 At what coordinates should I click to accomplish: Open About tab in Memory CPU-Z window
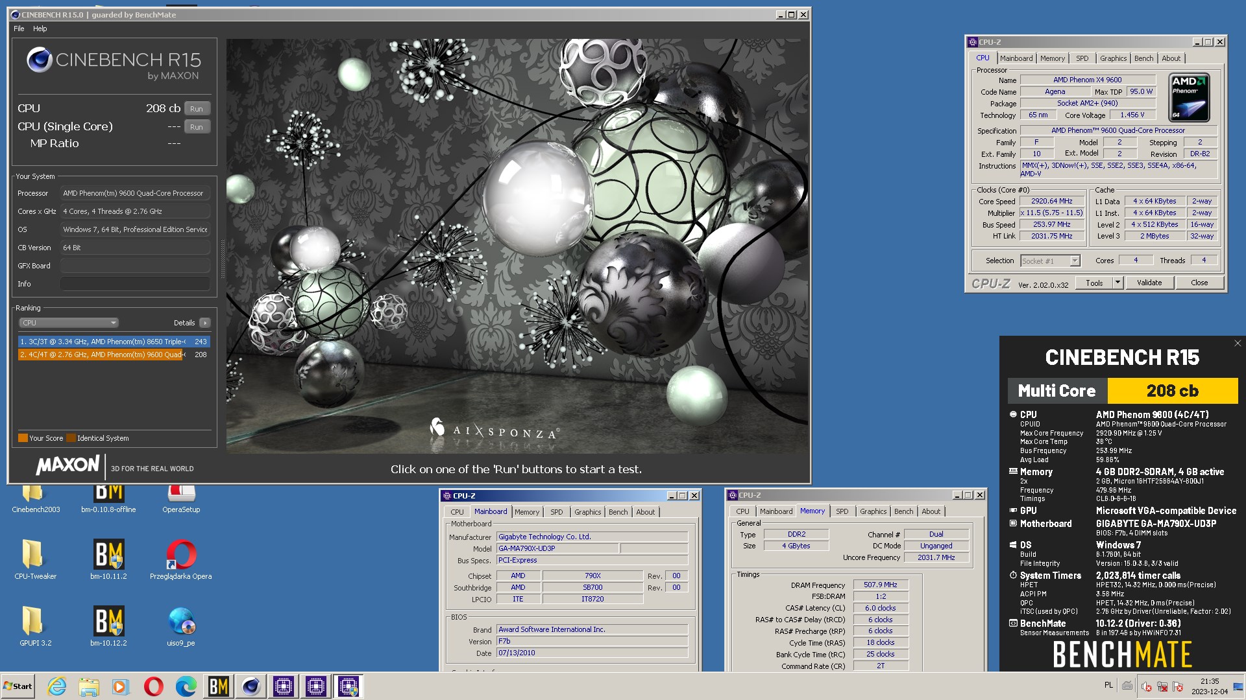point(931,511)
